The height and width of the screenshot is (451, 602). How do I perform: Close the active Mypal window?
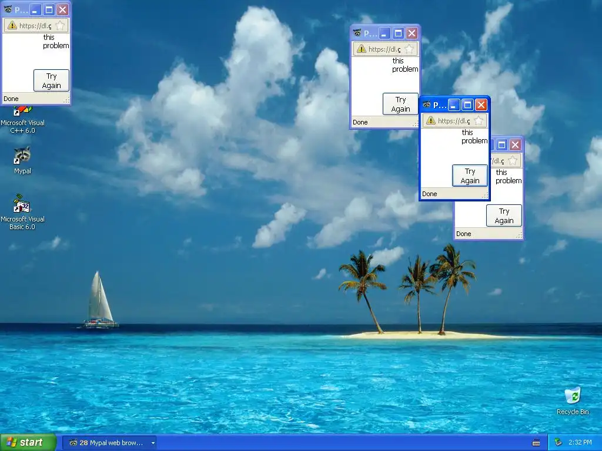[x=481, y=105]
